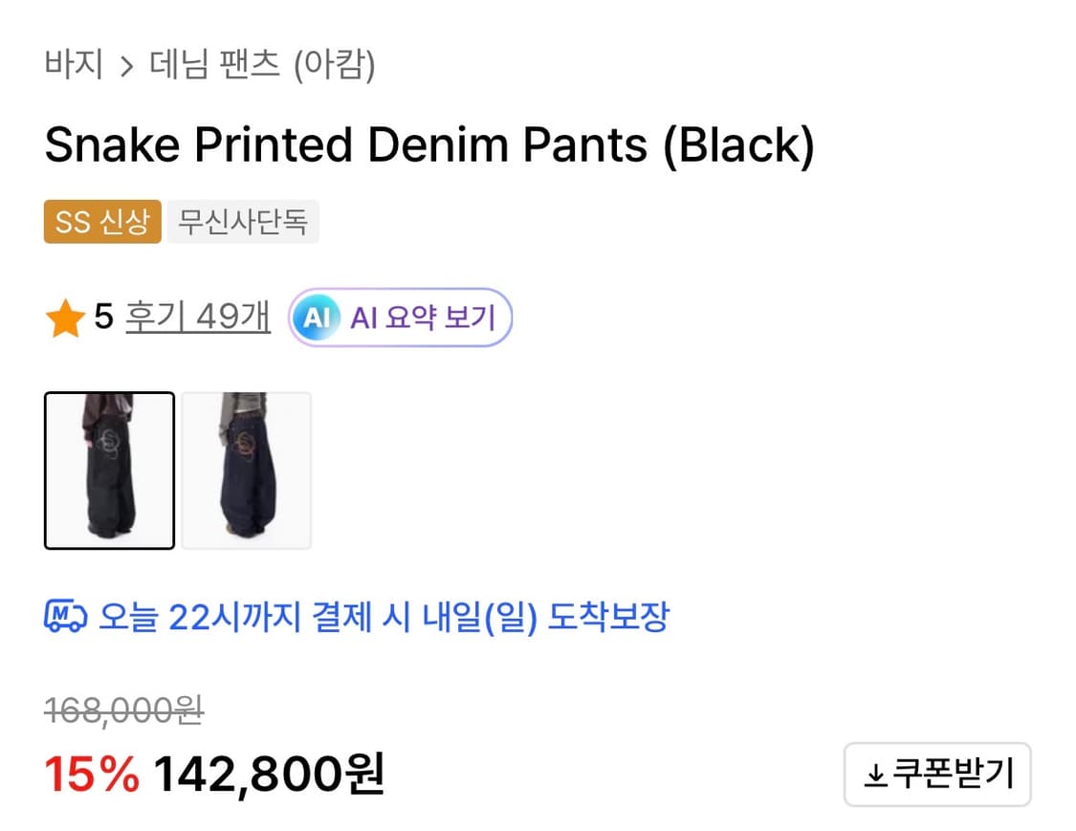
Task: Click the 쿠폰받기 coupon button
Action: 937,775
